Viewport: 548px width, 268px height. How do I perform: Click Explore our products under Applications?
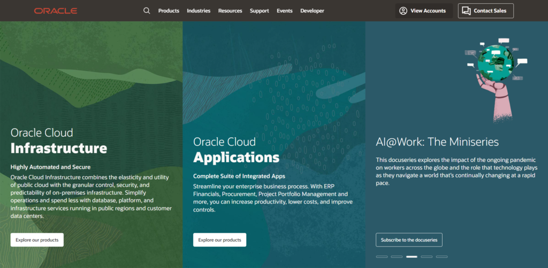219,240
